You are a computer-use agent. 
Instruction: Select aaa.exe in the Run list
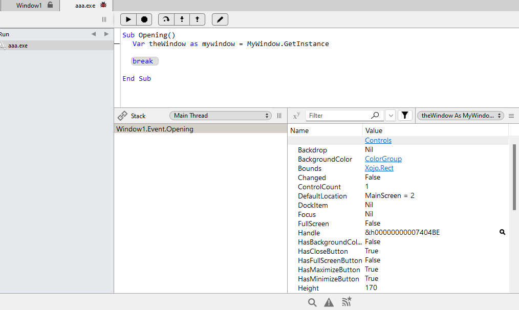coord(57,46)
